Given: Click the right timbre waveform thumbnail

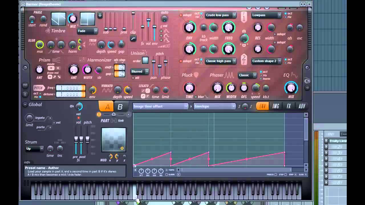Looking at the screenshot, I should pyautogui.click(x=87, y=19).
